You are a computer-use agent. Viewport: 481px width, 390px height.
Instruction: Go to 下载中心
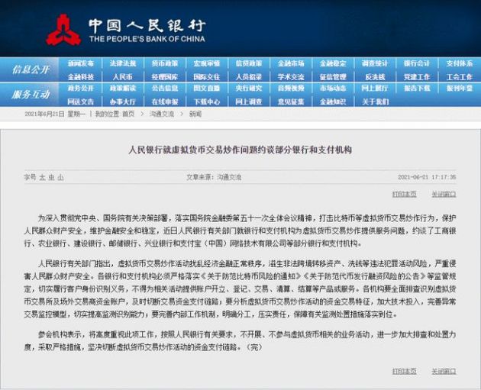pos(207,102)
